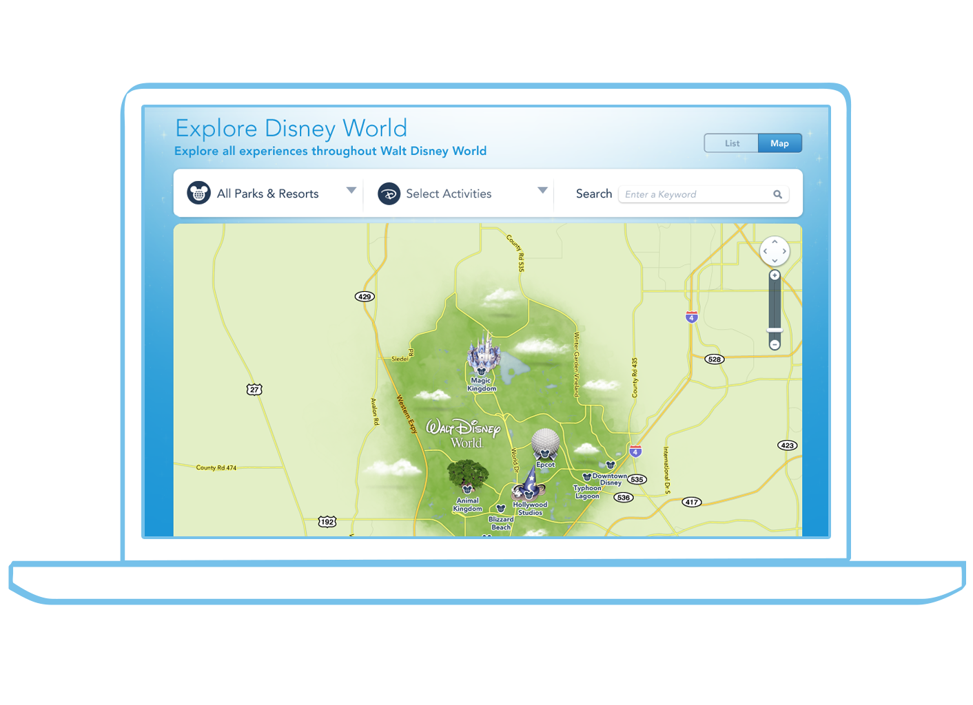
Task: Click the route 192 shield
Action: [x=327, y=522]
